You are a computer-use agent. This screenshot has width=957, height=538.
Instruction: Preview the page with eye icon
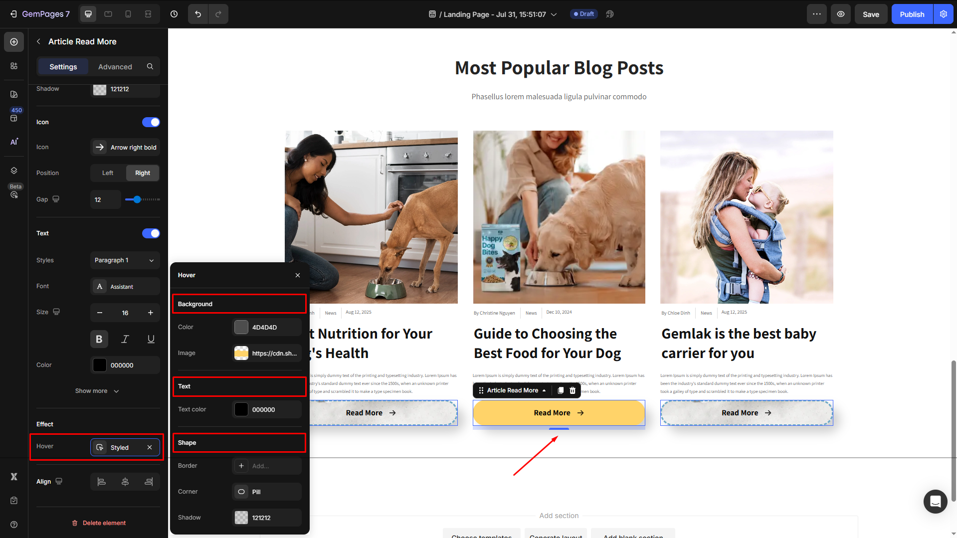point(841,14)
